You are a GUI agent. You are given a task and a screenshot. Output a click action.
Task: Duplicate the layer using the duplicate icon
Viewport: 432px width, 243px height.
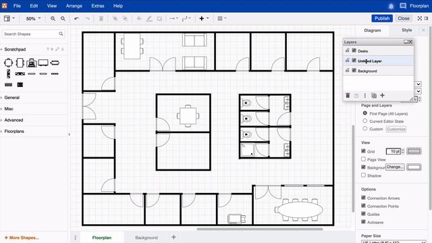(374, 96)
